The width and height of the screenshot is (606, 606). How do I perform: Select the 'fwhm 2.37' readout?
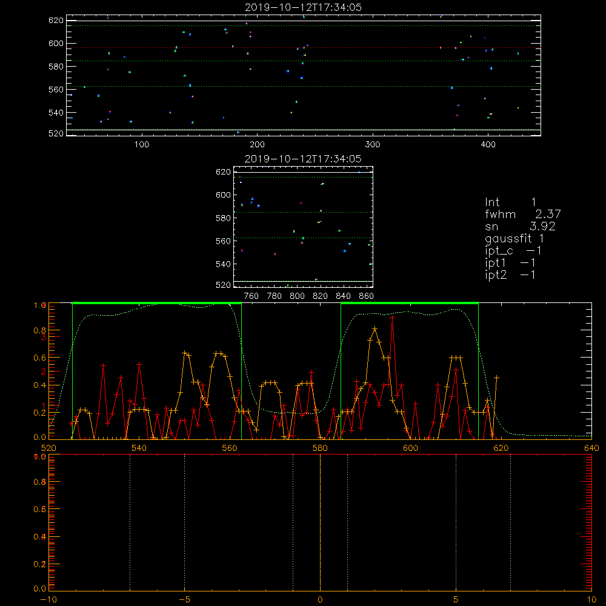[x=523, y=214]
